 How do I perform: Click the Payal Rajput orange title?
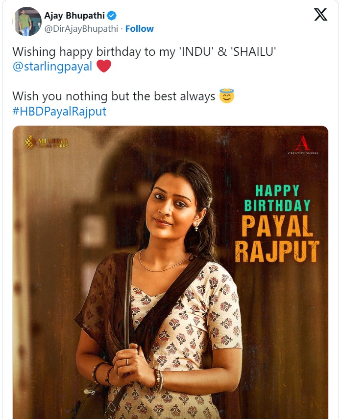(277, 239)
